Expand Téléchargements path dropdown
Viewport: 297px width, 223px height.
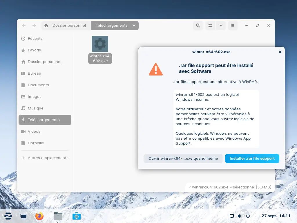coord(134,26)
